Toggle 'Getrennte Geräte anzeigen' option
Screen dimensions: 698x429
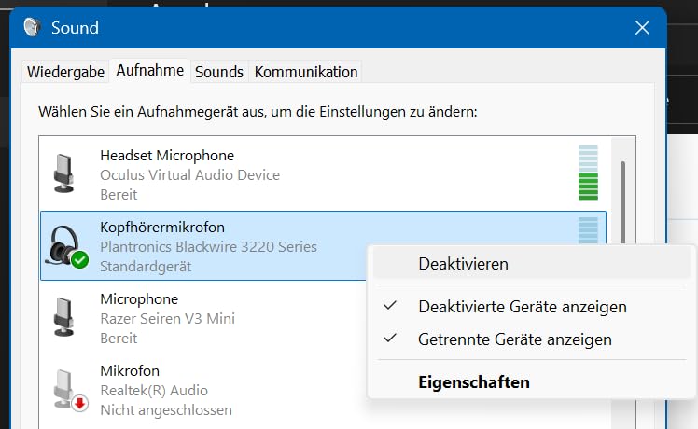click(514, 339)
